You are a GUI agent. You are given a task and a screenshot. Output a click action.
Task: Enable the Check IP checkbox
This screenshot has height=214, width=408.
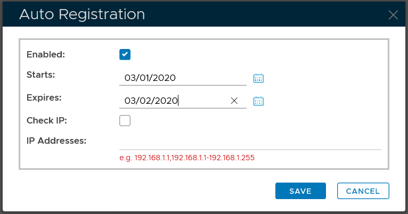point(125,121)
